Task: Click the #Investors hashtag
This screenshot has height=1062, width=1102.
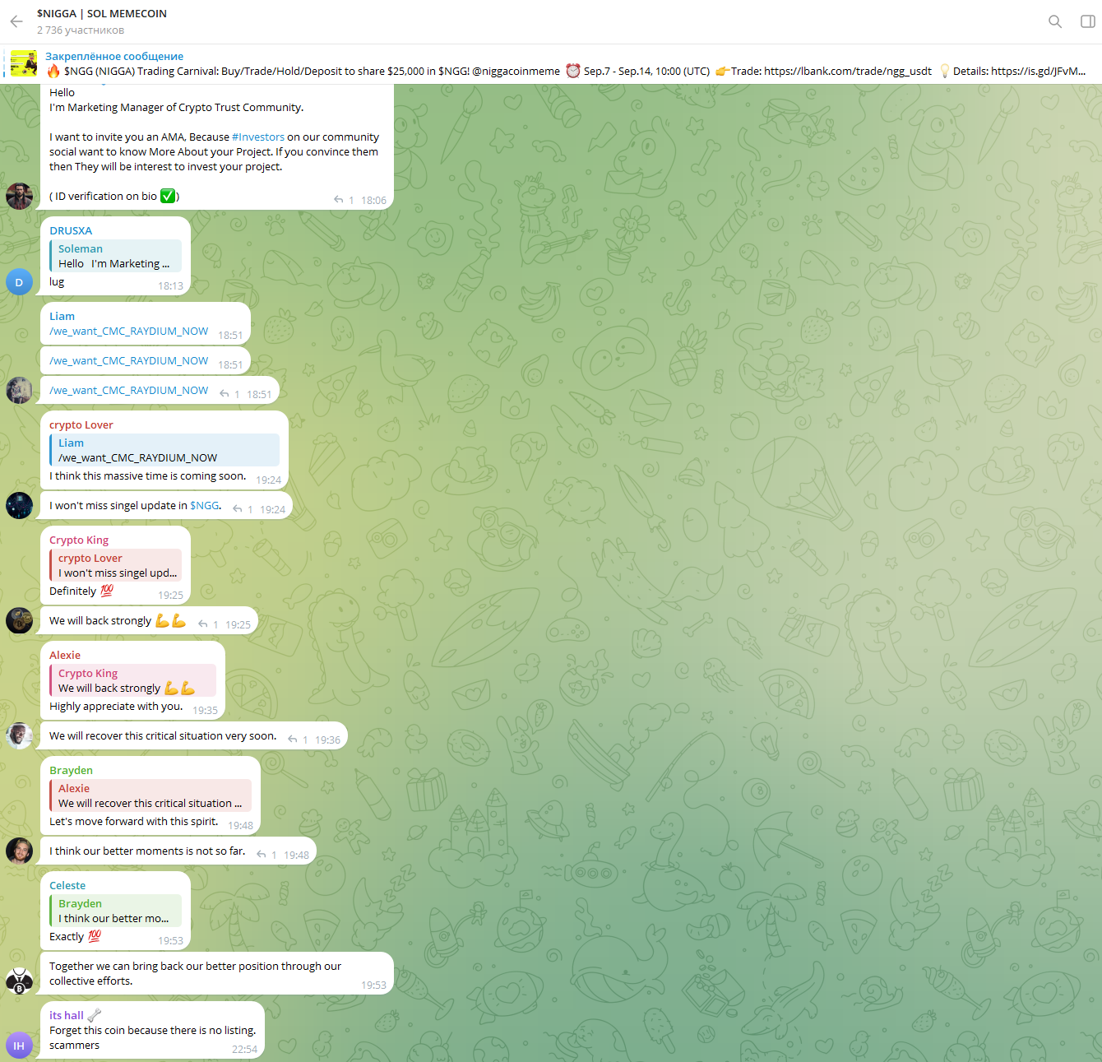Action: click(x=258, y=137)
